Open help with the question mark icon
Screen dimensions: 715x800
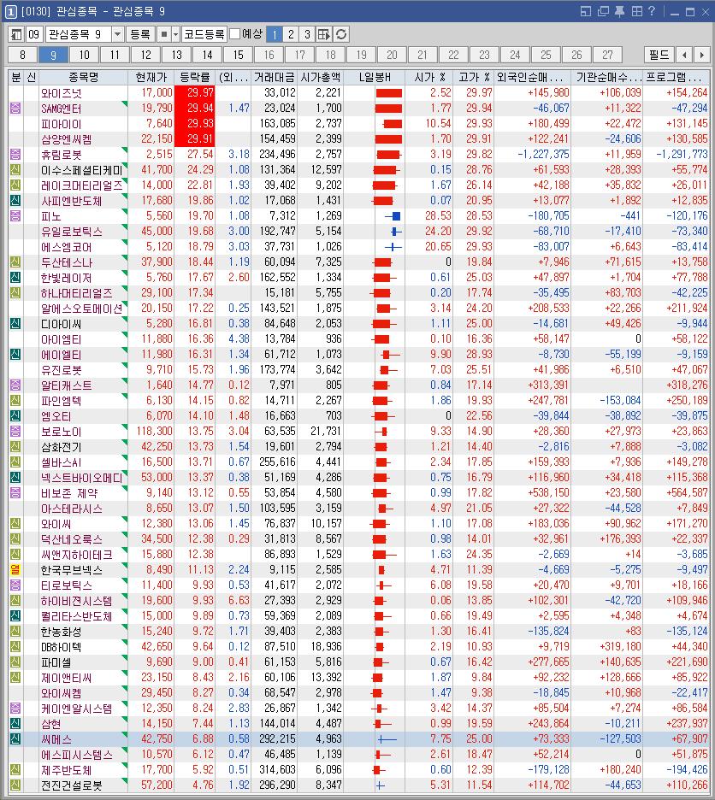(x=652, y=11)
